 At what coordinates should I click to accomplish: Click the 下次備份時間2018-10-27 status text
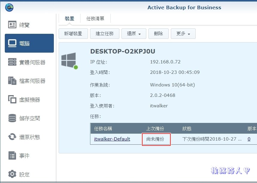point(212,139)
